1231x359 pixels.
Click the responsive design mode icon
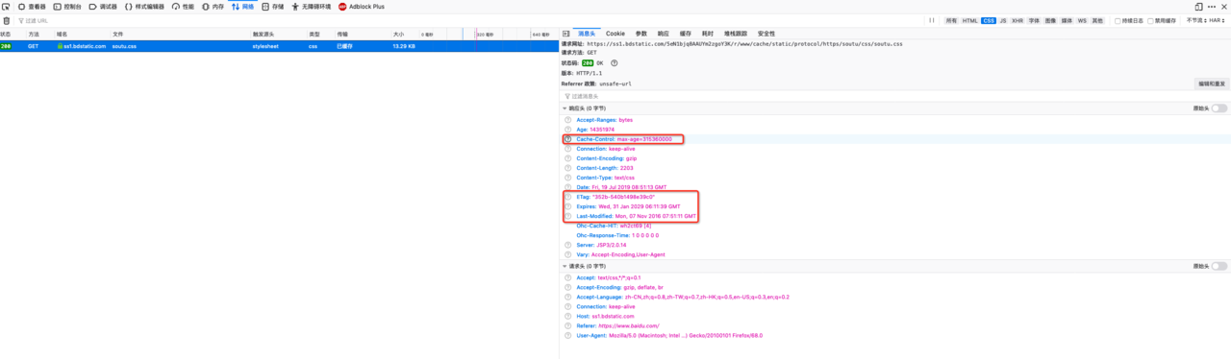tap(1199, 6)
